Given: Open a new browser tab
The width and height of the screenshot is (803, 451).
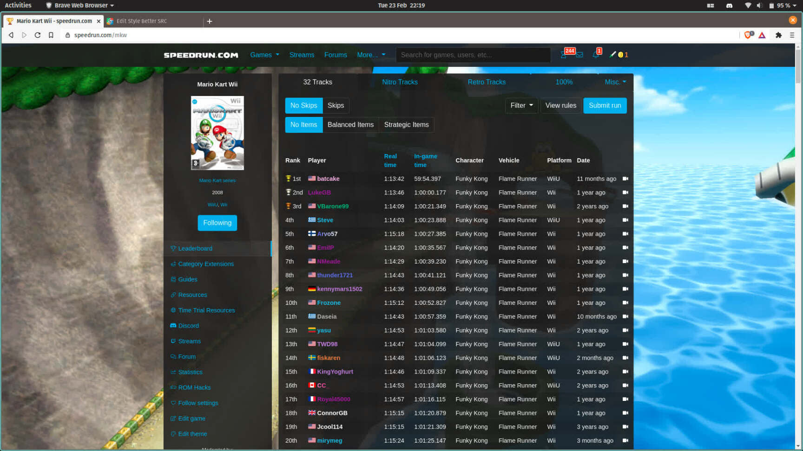Looking at the screenshot, I should pos(210,21).
